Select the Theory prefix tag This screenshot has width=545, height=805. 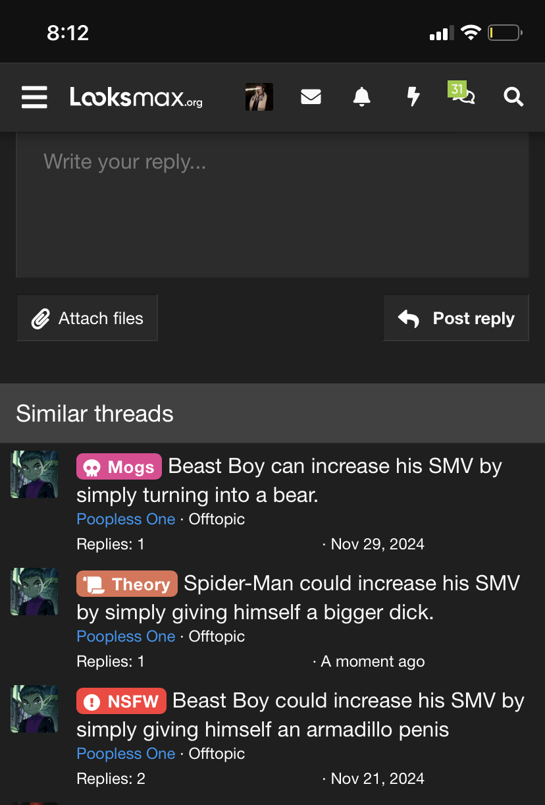pyautogui.click(x=127, y=584)
